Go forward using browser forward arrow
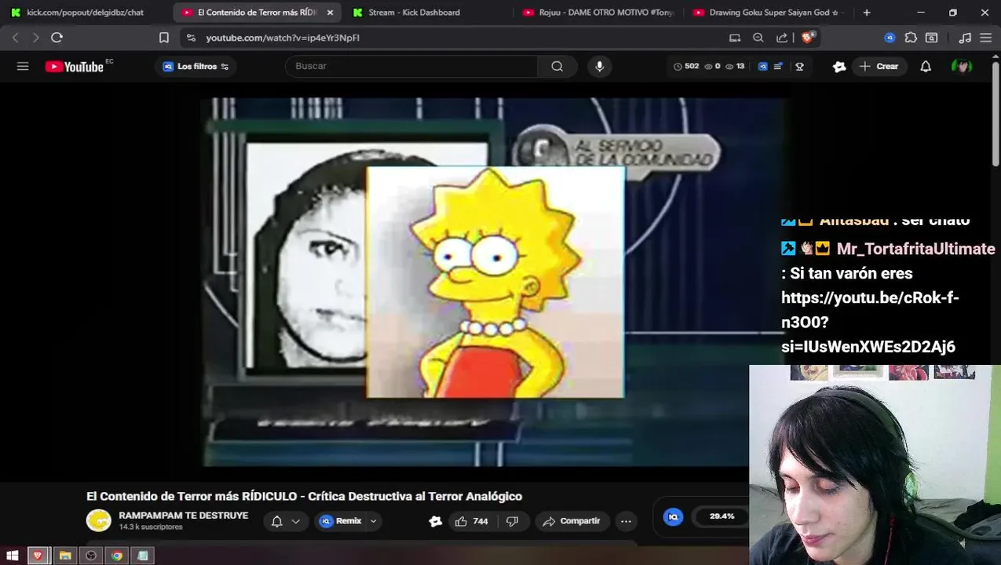 pos(35,38)
